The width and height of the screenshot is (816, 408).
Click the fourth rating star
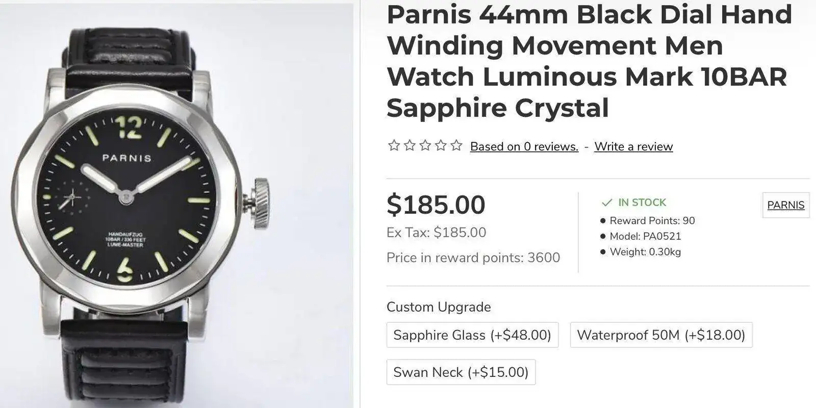click(x=441, y=146)
